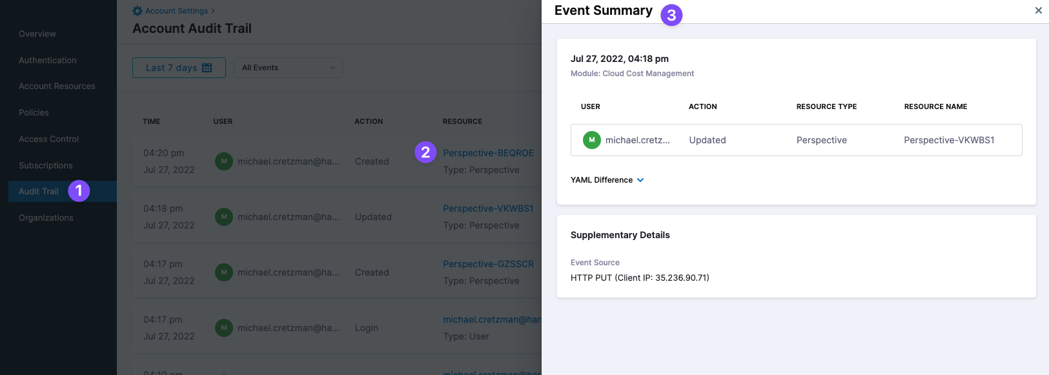Viewport: 1049px width, 375px height.
Task: Open Audit Trail in sidebar
Action: click(x=39, y=192)
